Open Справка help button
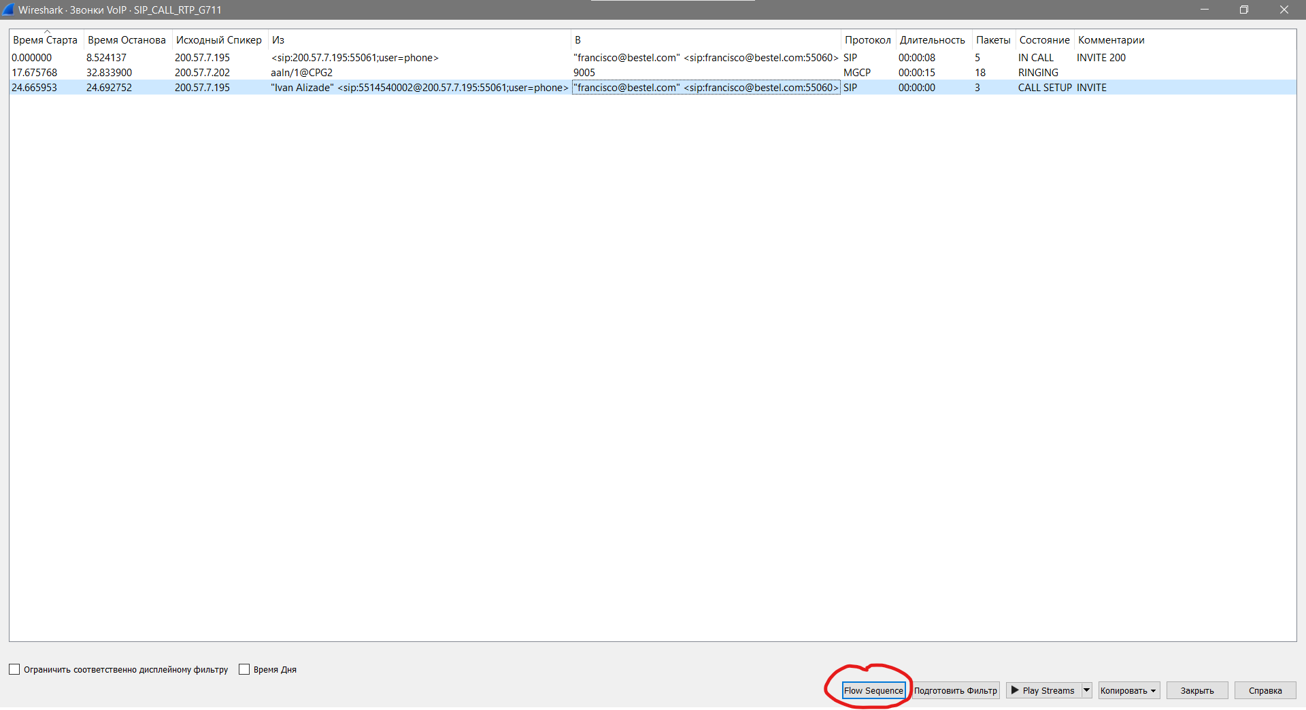Image resolution: width=1306 pixels, height=710 pixels. [x=1265, y=690]
